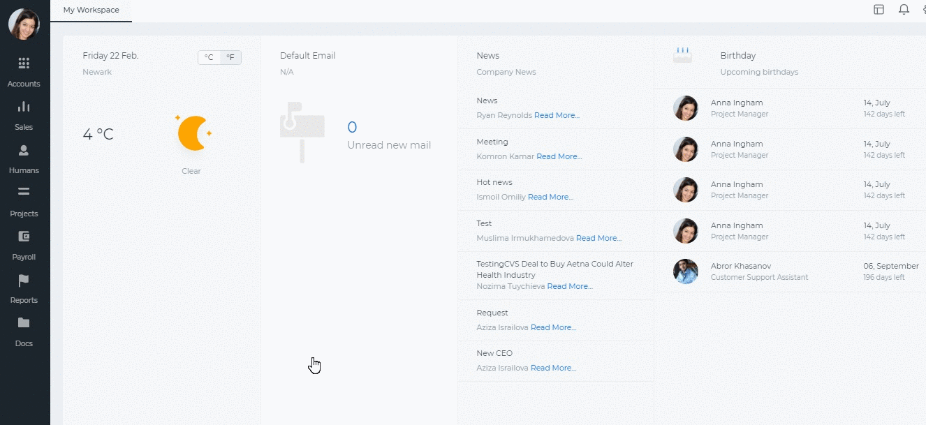926x425 pixels.
Task: Open Docs folder icon
Action: [24, 322]
